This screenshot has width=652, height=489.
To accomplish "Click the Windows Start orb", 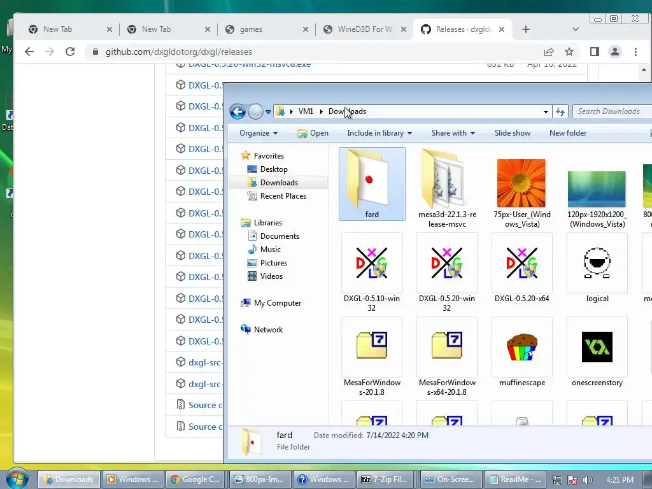I will coord(17,478).
